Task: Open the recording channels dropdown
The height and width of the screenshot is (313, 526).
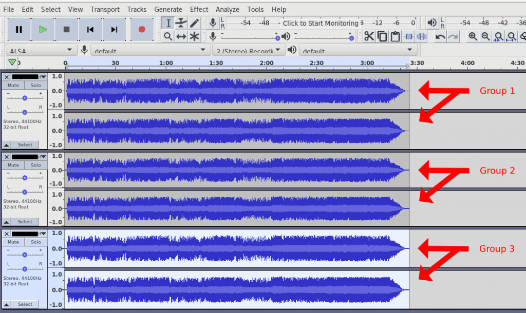Action: (249, 50)
